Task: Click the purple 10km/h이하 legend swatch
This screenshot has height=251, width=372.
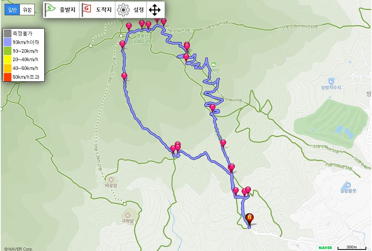Action: tap(8, 42)
